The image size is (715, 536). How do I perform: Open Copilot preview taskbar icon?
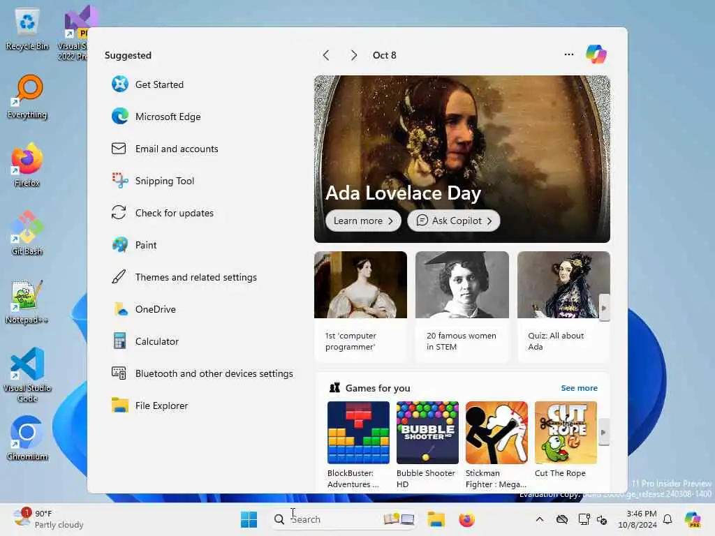click(x=693, y=519)
